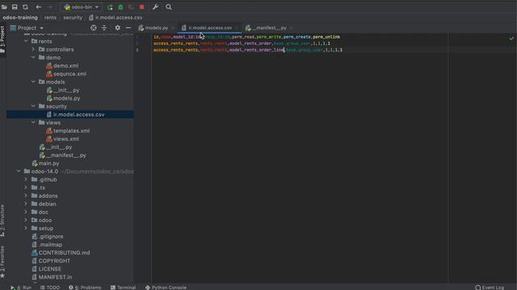Open Search Everywhere magnifier icon
Viewport: 517px width, 290px height.
tap(169, 7)
